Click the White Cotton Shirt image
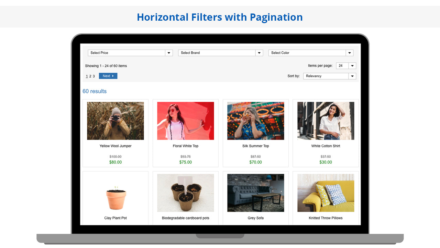440x248 pixels. (325, 121)
